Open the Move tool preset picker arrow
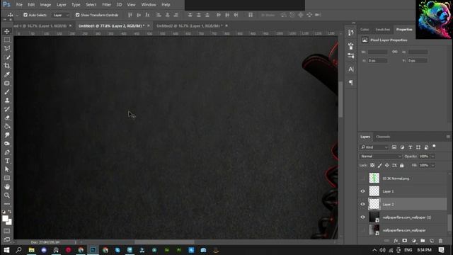The height and width of the screenshot is (255, 453). tap(17, 15)
